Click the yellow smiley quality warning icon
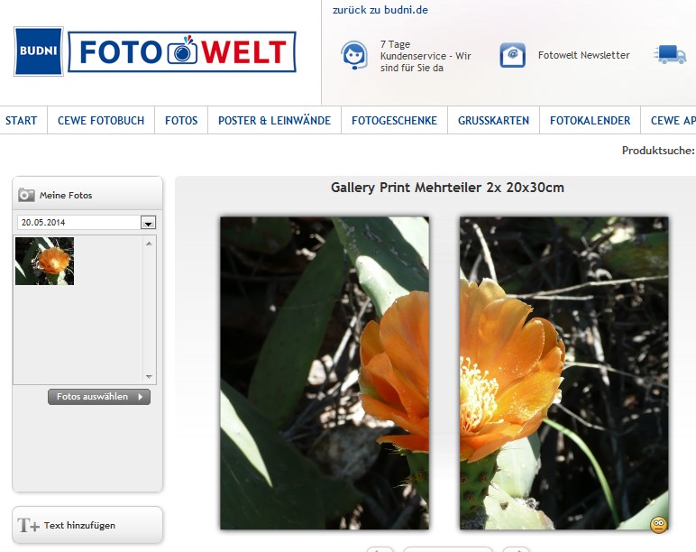Image resolution: width=696 pixels, height=552 pixels. point(658,525)
